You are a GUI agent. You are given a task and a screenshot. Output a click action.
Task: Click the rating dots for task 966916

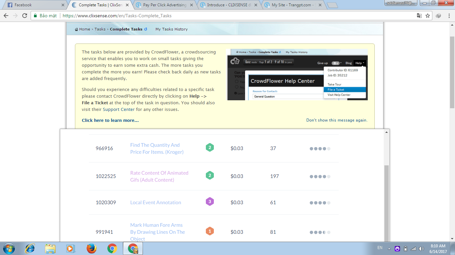click(x=320, y=149)
